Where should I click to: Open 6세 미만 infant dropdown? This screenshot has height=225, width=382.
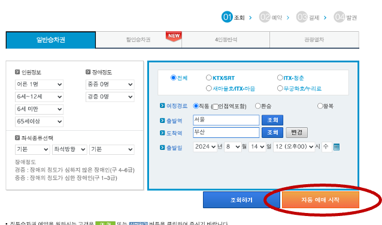pyautogui.click(x=40, y=109)
